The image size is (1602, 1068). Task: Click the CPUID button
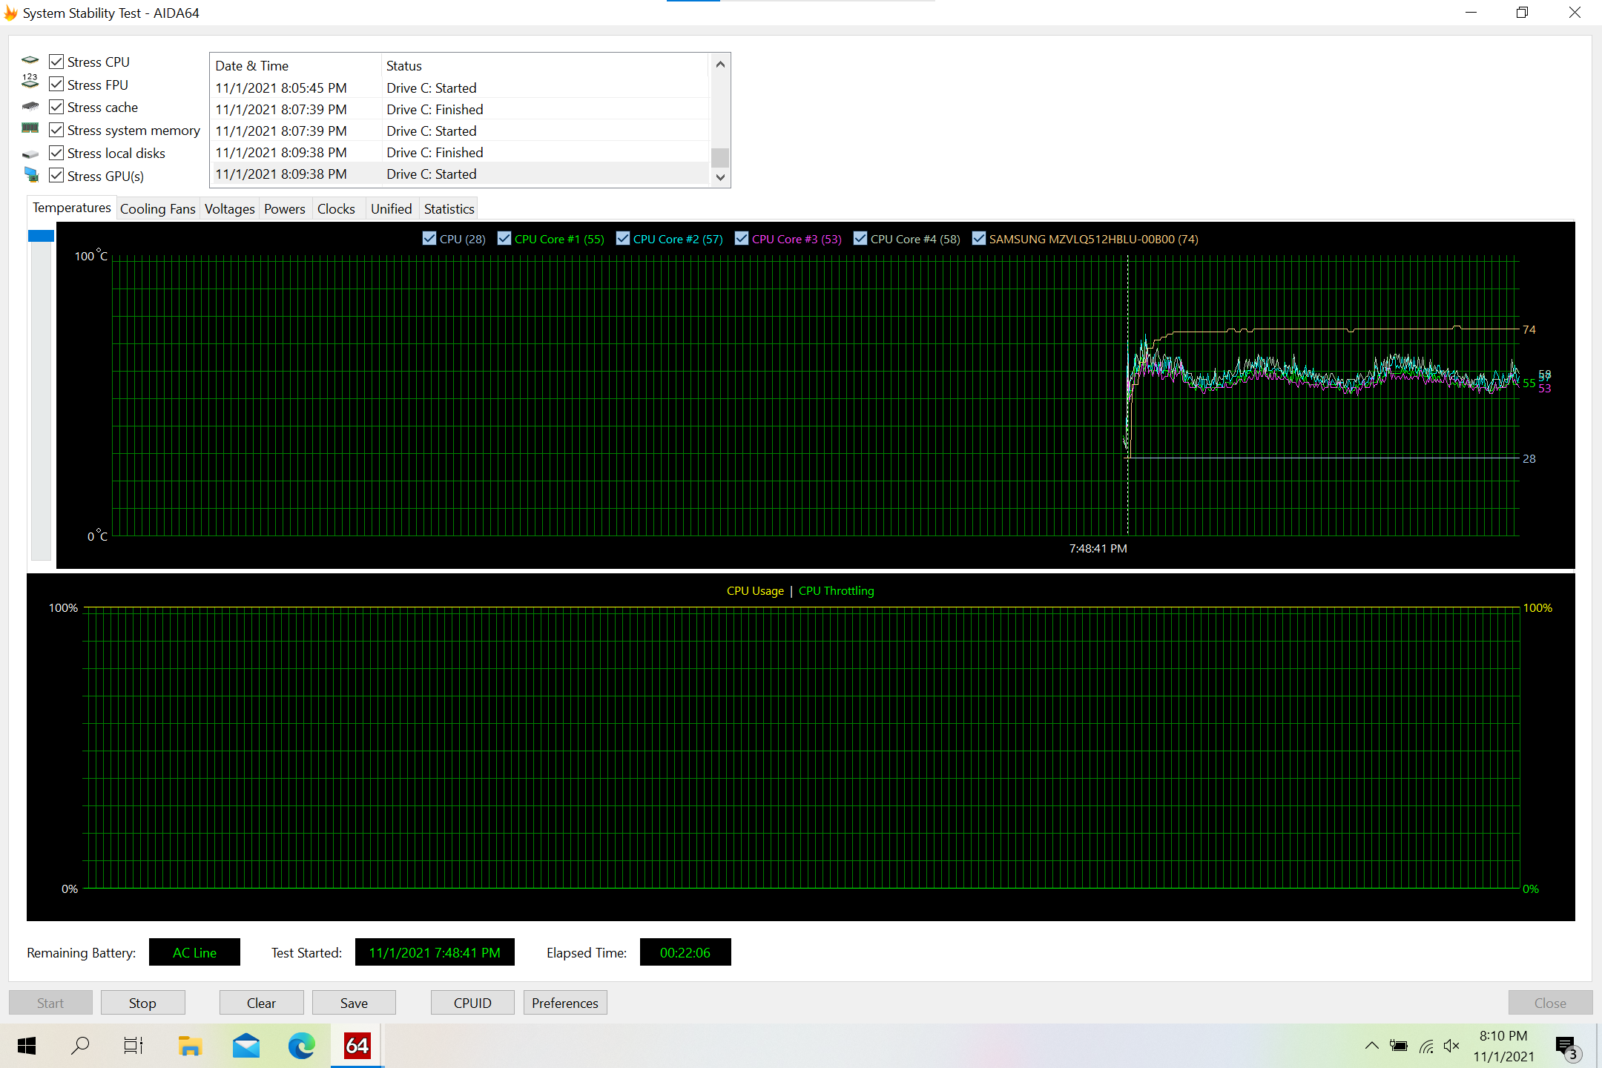[472, 1003]
